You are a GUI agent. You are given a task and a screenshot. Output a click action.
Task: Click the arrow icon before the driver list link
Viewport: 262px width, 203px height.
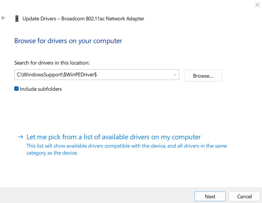coord(20,137)
